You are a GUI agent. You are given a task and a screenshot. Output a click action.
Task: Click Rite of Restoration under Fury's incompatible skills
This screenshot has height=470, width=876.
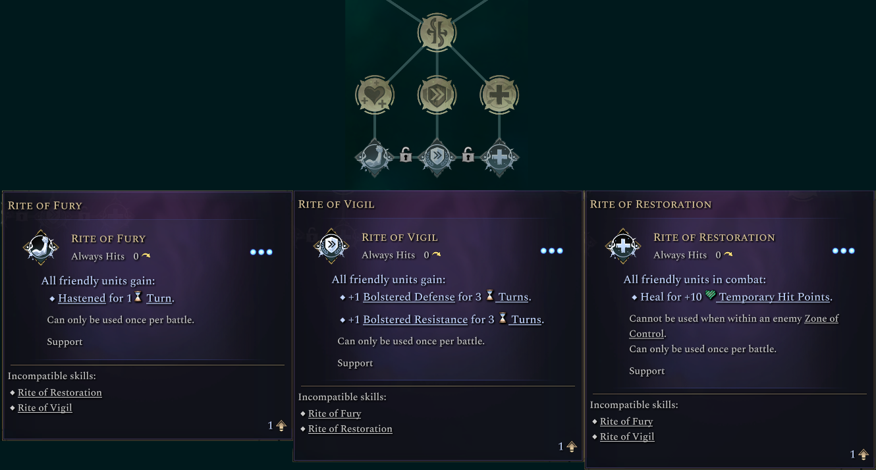[x=60, y=392]
